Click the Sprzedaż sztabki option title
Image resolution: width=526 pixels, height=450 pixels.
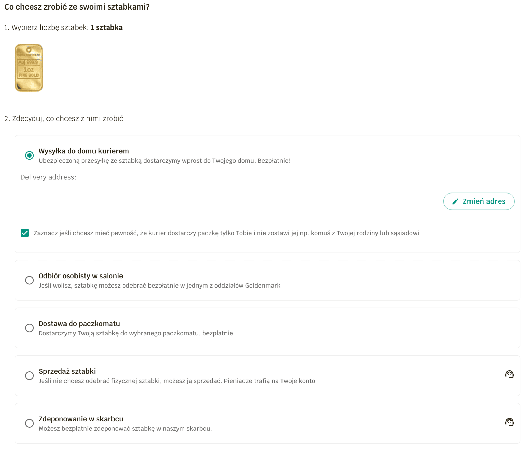click(67, 371)
